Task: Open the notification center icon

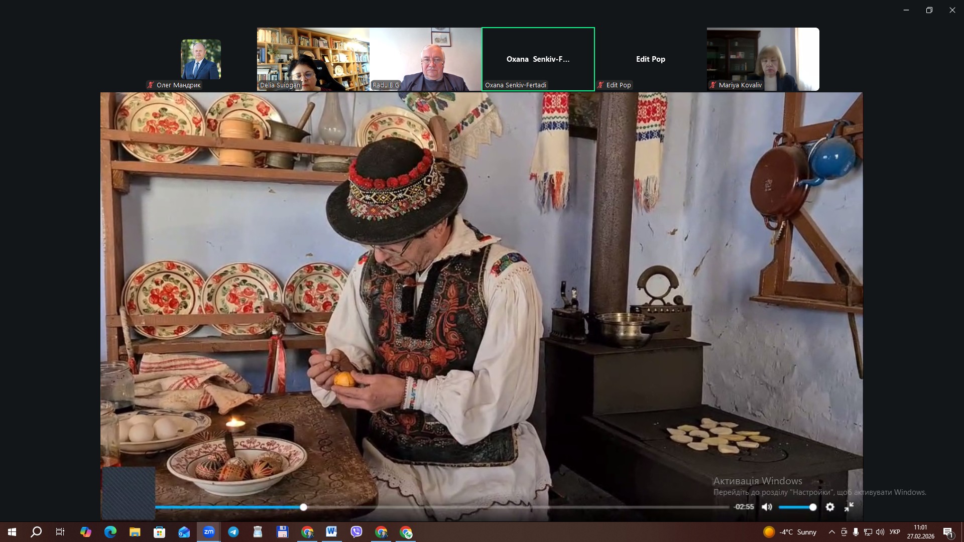Action: [x=948, y=532]
